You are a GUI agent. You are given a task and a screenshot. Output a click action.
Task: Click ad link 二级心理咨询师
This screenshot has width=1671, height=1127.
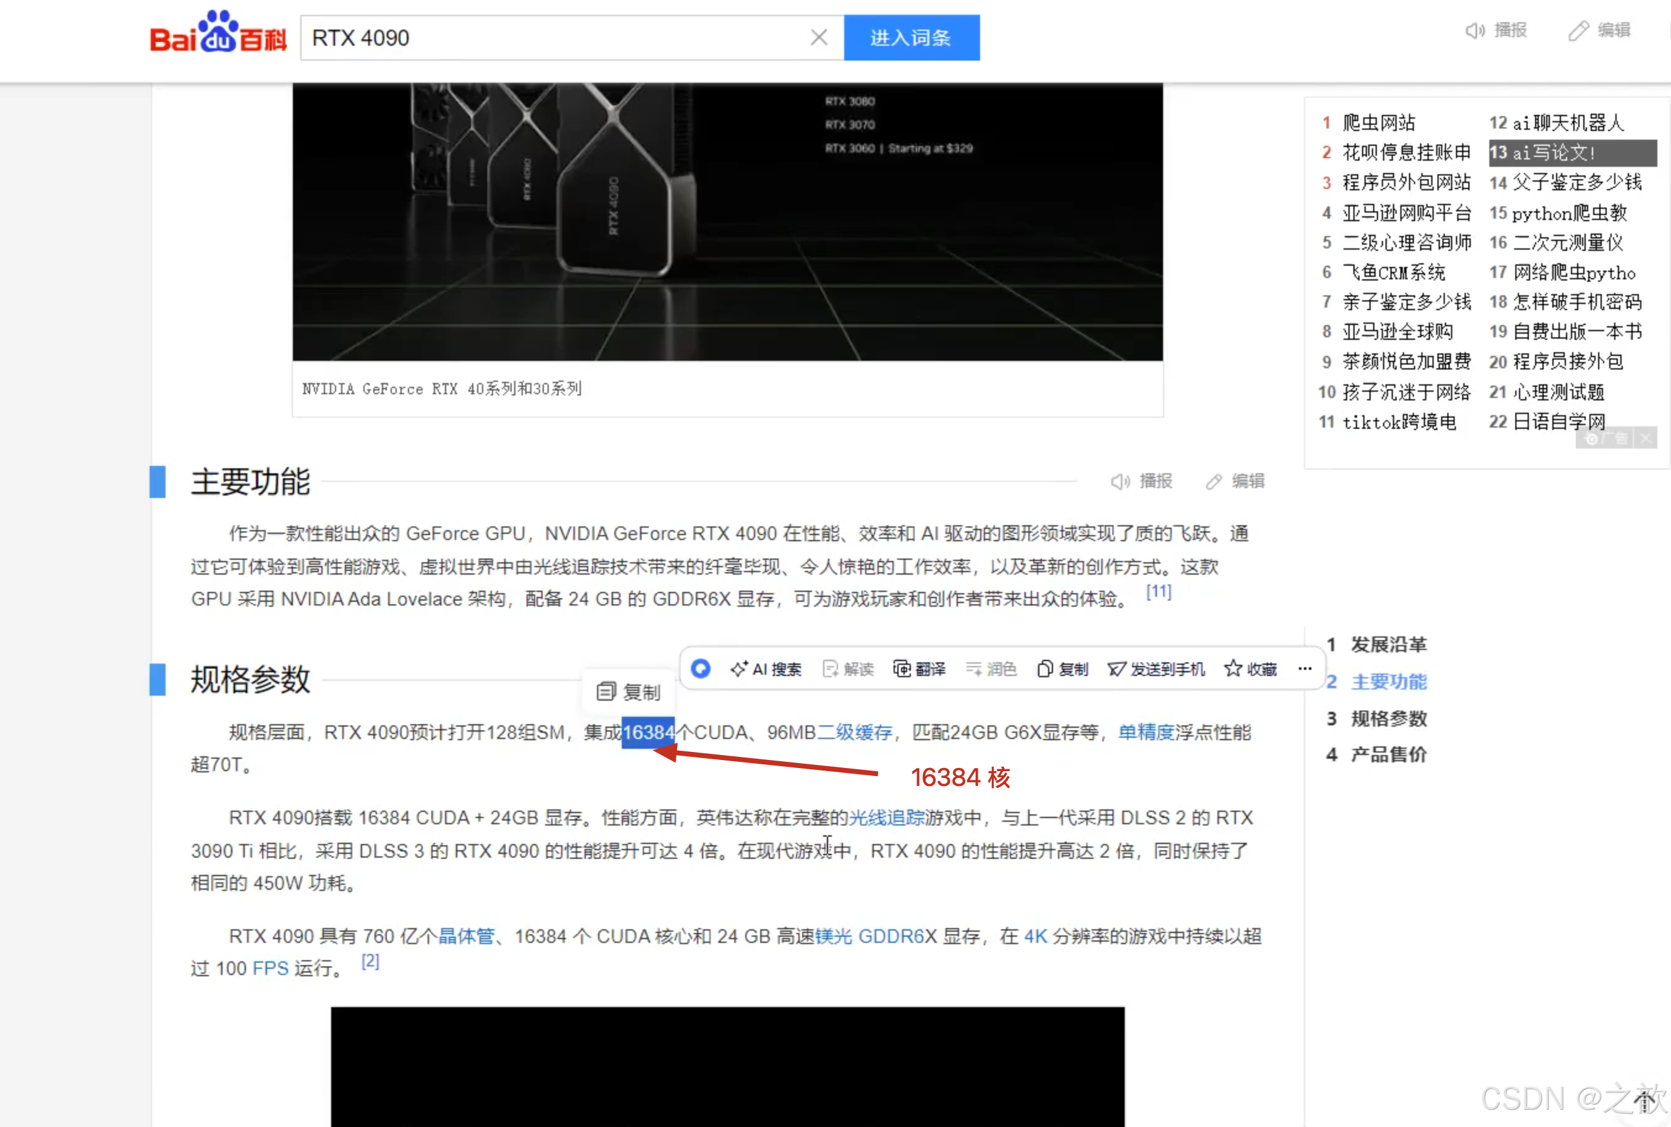[x=1407, y=243]
